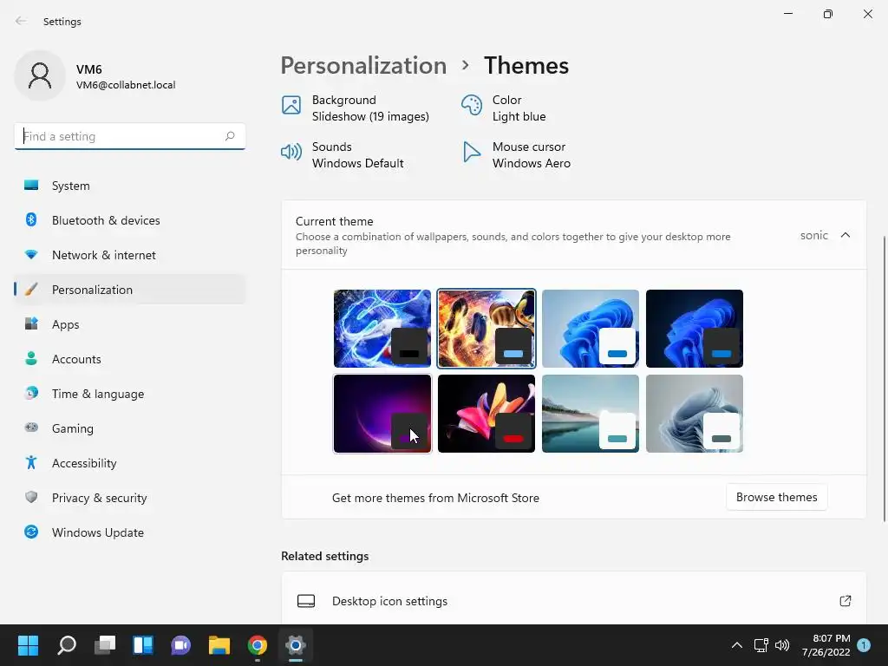Click the Background image icon
Viewport: 888px width, 666px height.
point(291,105)
